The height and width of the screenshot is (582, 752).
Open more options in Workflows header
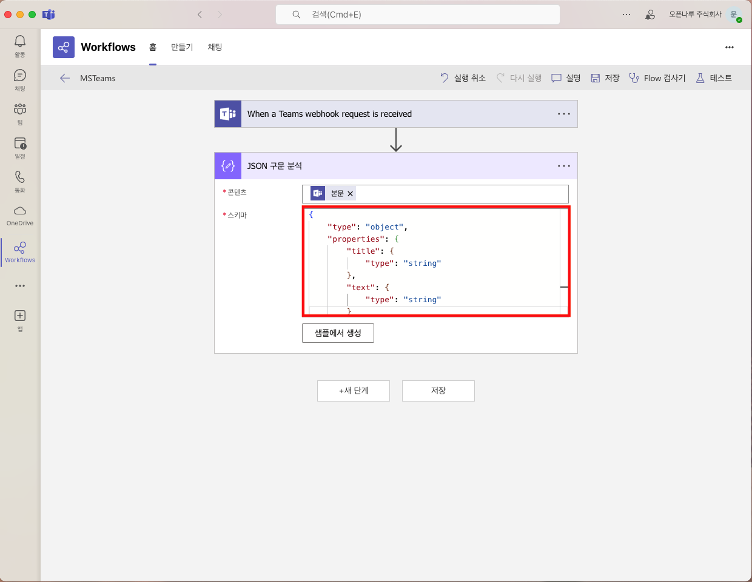coord(729,47)
